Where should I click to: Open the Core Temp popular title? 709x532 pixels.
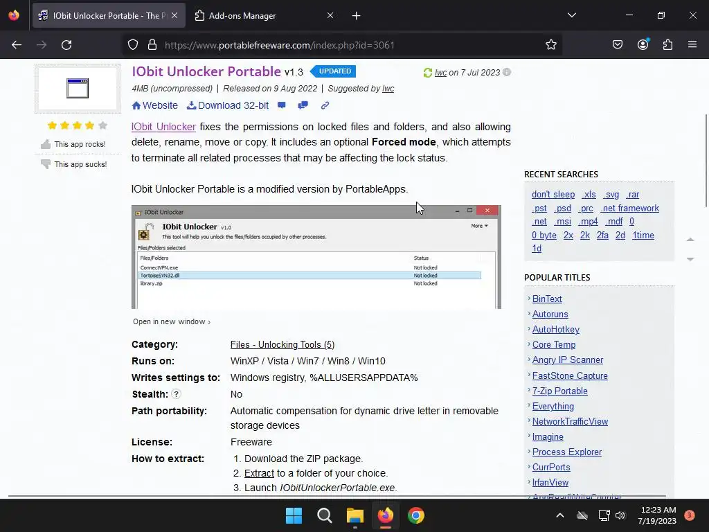point(553,345)
